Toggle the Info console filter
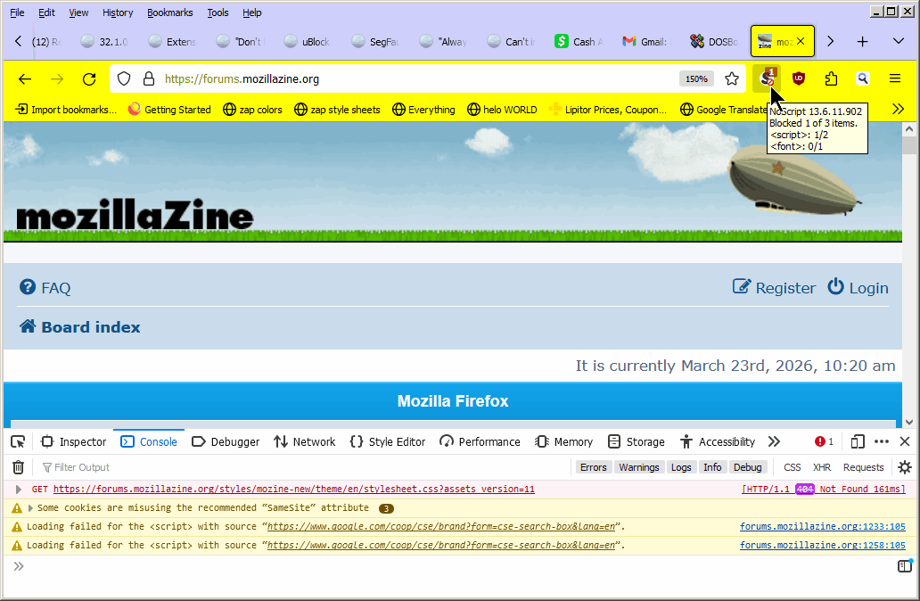 click(x=712, y=467)
